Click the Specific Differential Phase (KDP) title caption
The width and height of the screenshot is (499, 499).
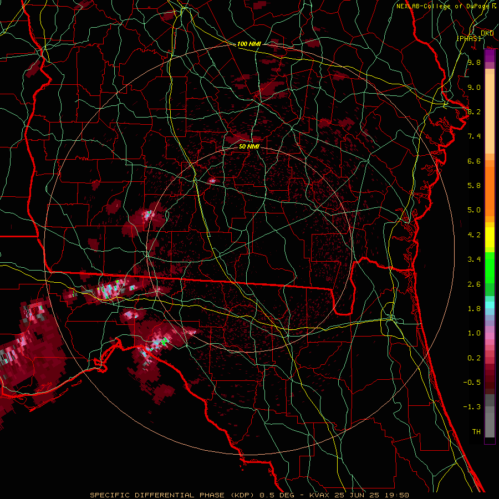249,495
